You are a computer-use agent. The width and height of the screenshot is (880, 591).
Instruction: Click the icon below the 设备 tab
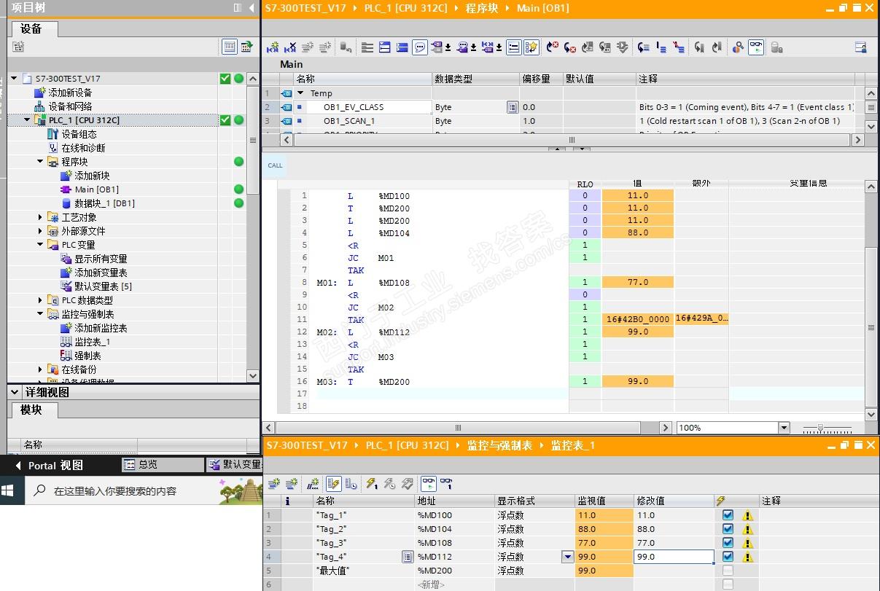tap(18, 47)
